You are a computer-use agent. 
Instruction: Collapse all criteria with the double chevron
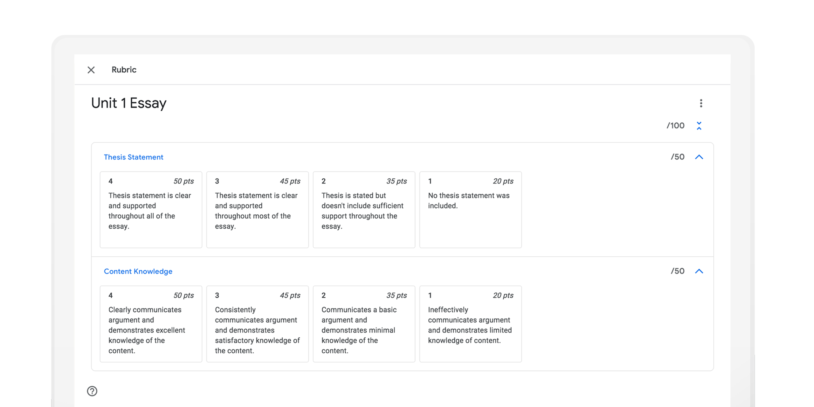point(699,126)
